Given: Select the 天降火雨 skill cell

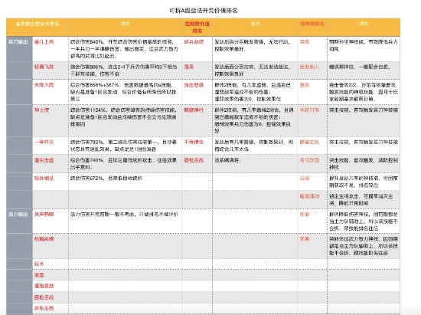Looking at the screenshot, I should tap(51, 92).
